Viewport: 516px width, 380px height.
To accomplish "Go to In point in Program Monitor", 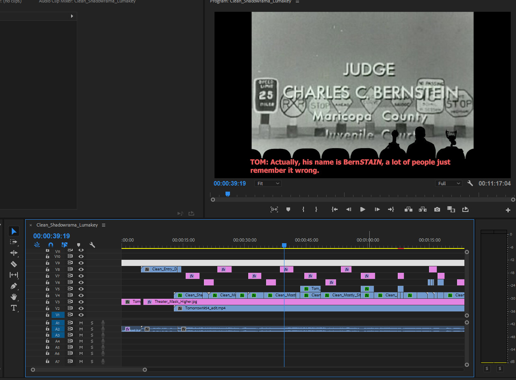I will click(x=334, y=209).
